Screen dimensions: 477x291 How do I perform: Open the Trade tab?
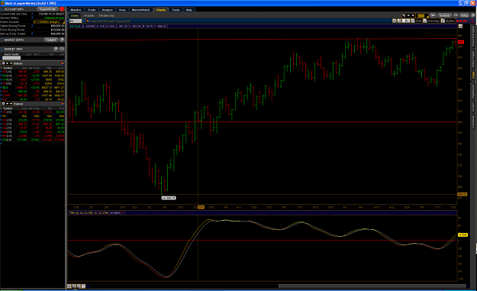click(92, 10)
